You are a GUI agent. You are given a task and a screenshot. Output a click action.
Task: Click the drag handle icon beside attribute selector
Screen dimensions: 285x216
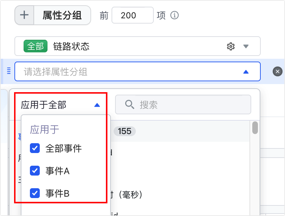[9, 71]
